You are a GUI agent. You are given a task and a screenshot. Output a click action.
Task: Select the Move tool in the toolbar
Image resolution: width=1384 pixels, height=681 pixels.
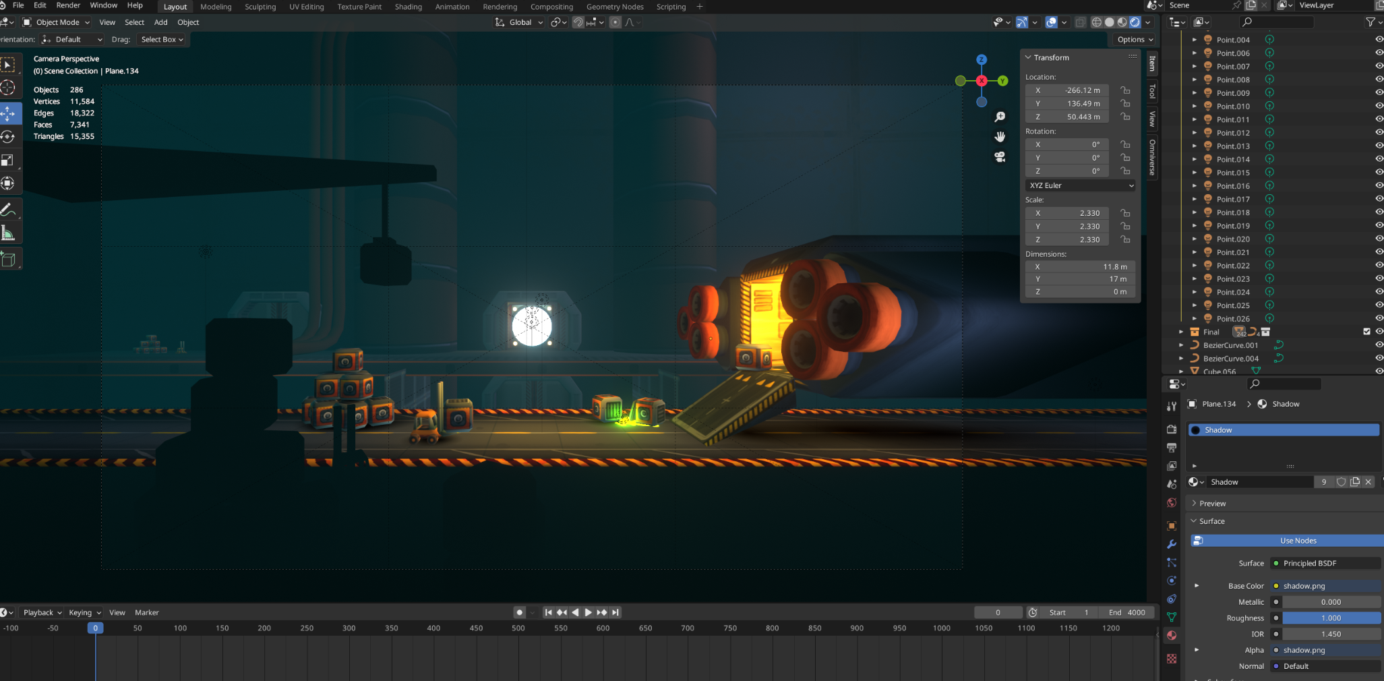(8, 113)
